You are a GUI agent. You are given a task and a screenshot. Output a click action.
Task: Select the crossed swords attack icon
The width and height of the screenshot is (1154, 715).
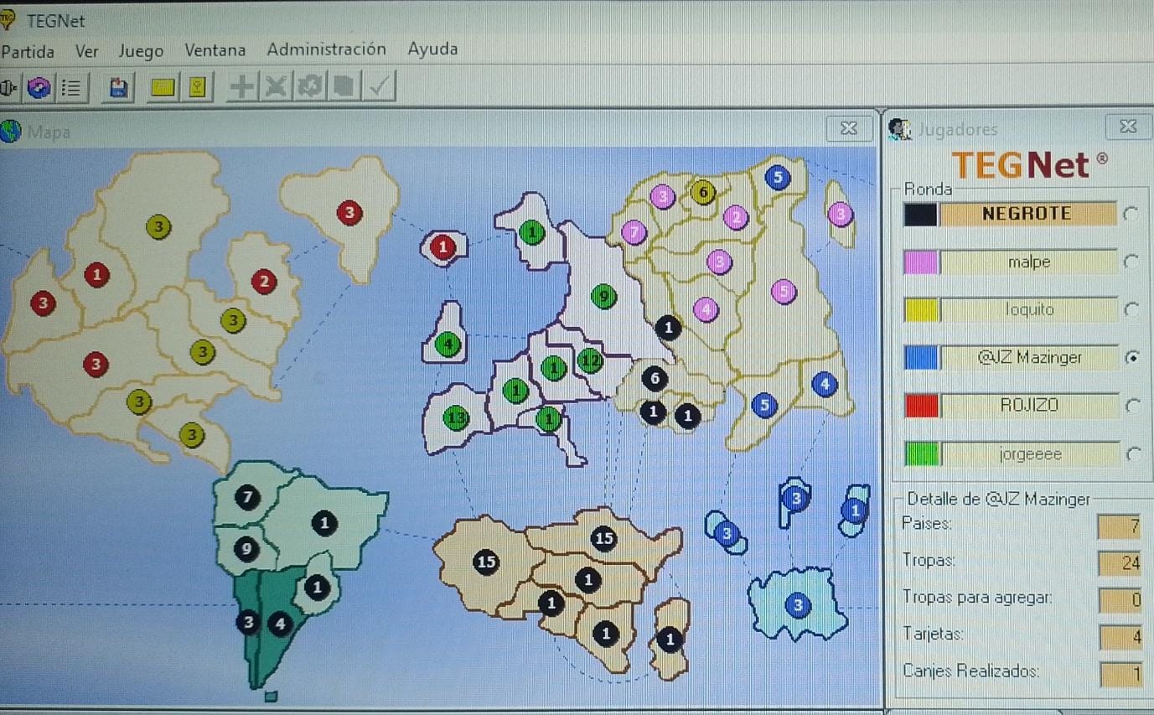click(x=276, y=86)
